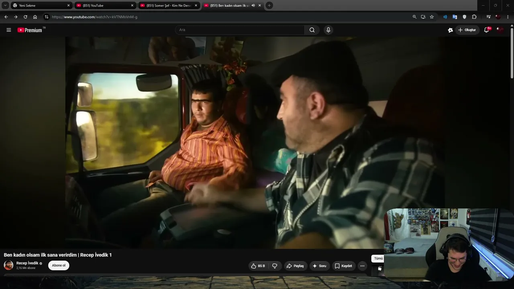
Task: Open the Extensions puzzle-piece menu
Action: point(474,17)
